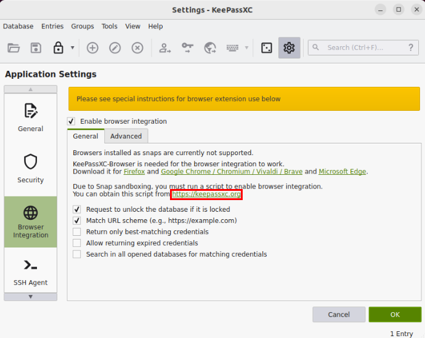
Task: Select SSH Agent settings category
Action: tap(31, 272)
